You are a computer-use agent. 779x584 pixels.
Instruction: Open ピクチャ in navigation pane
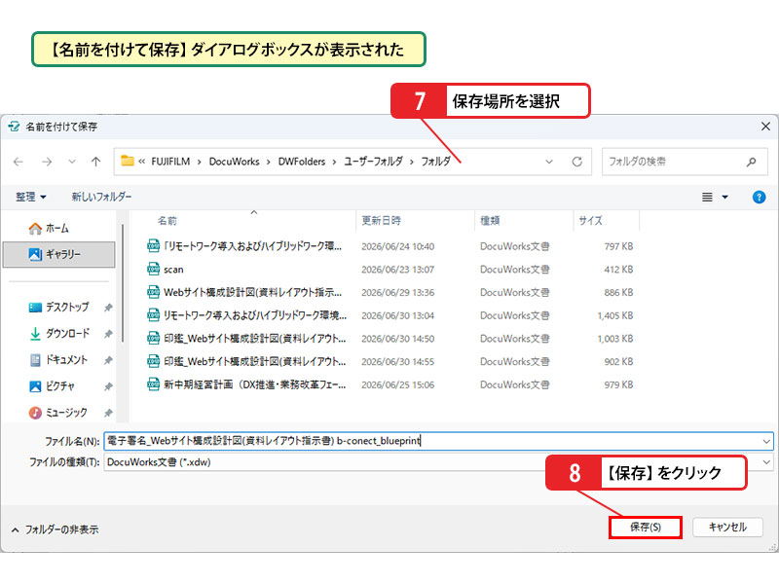(52, 386)
